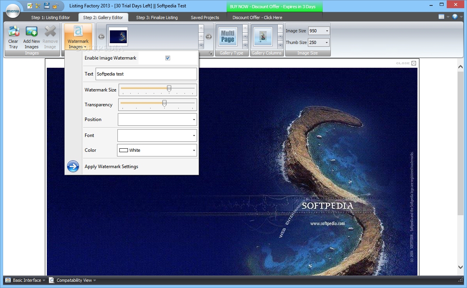The height and width of the screenshot is (288, 467).
Task: Toggle the Watermark Images button
Action: coord(78,37)
